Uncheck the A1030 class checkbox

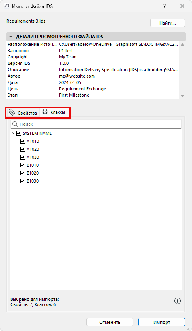point(23,157)
